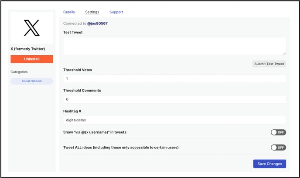Click the X (formerly Twitter) title text
The height and width of the screenshot is (178, 300).
pyautogui.click(x=28, y=49)
